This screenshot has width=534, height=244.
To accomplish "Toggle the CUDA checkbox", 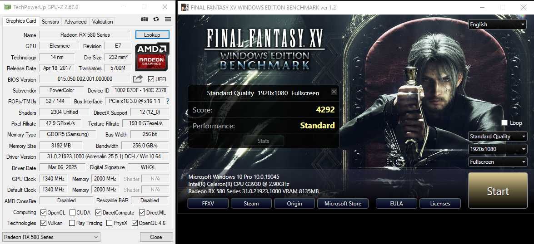I will tap(72, 213).
